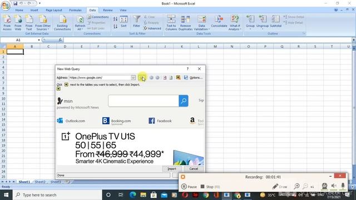Open the Windows Start menu
The height and width of the screenshot is (200, 356).
click(x=6, y=195)
